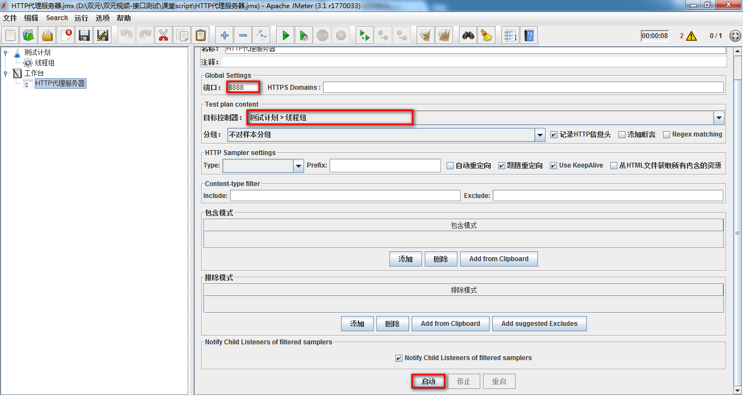743x396 pixels.
Task: Click the Reset Search brush icon
Action: [x=486, y=36]
